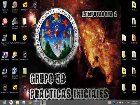Viewport: 140px width, 105px height.
Task: Open the Papelera de reciclaje icon
Action: coord(5,7)
